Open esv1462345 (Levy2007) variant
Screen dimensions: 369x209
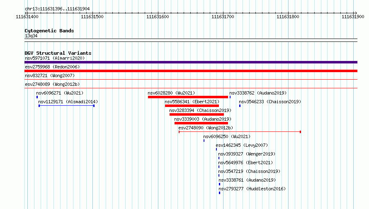[x=242, y=145]
